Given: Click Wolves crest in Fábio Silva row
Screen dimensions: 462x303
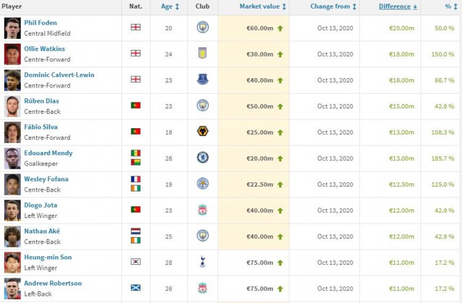Looking at the screenshot, I should click(x=203, y=131).
